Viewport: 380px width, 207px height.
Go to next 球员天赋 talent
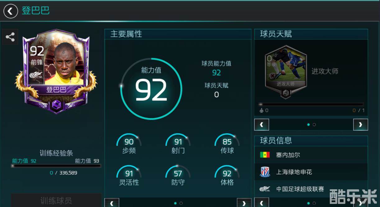360,125
